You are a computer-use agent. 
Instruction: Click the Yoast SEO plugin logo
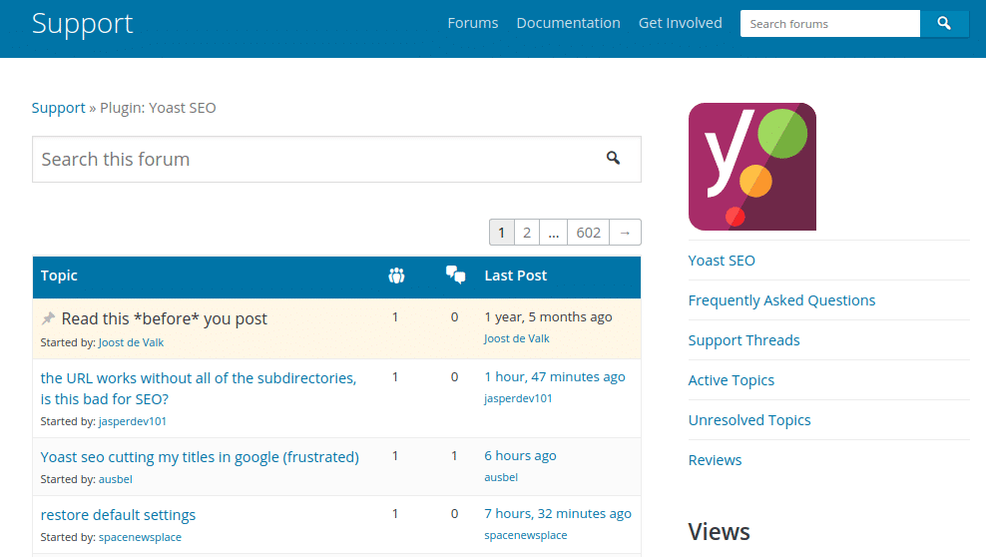tap(751, 167)
